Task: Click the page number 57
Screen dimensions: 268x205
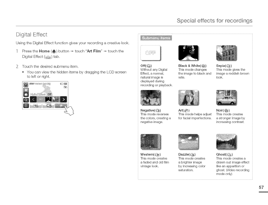Action: [261, 187]
